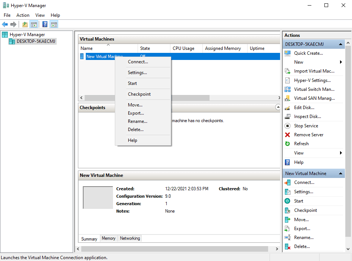Click the Quick Create monitor icon
The image size is (352, 261).
click(x=287, y=53)
